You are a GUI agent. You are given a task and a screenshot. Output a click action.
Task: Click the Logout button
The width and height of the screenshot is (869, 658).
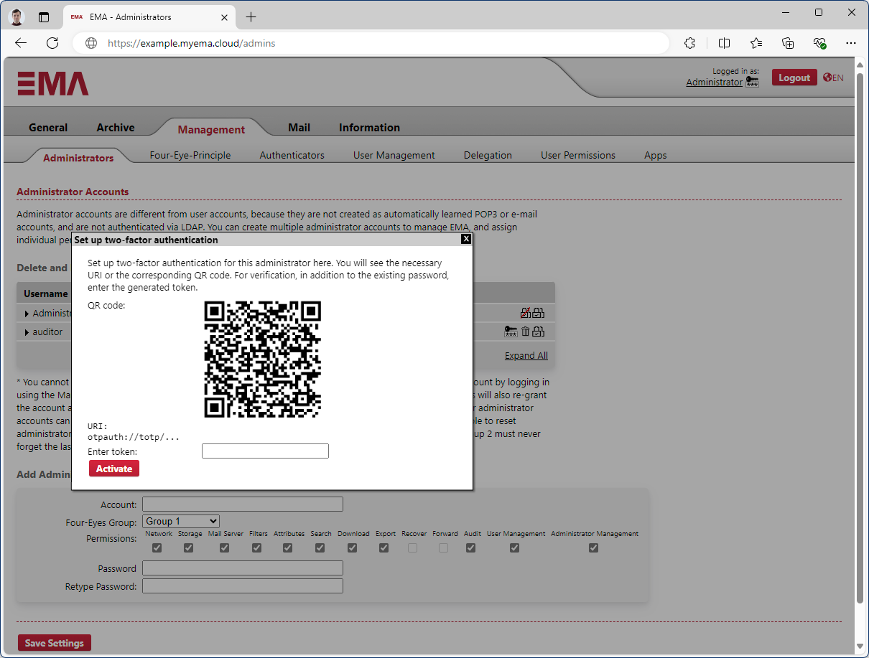pyautogui.click(x=794, y=77)
